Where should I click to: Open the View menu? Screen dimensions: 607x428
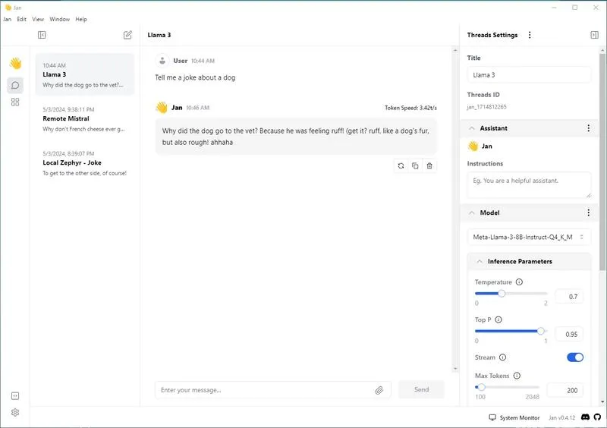click(x=38, y=19)
